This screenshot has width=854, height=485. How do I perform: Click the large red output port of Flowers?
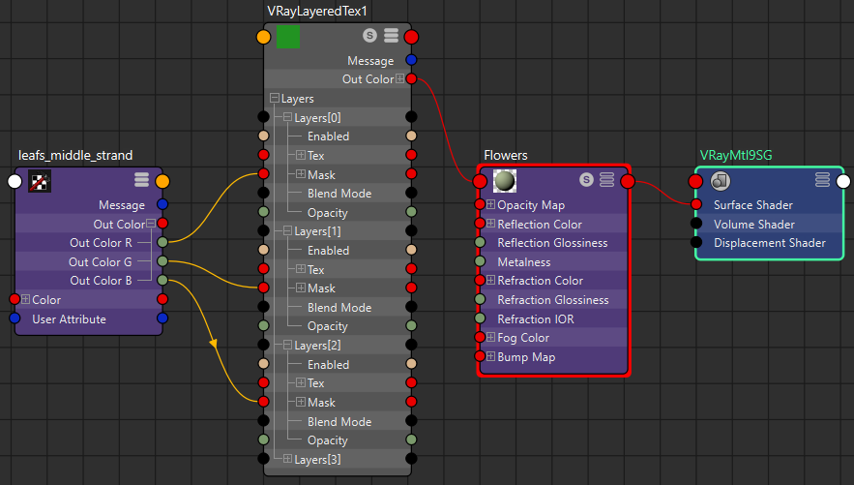pos(628,181)
